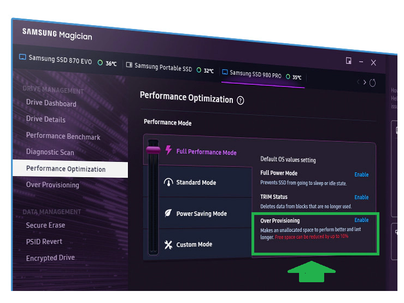
Task: Click the Default OS values setting text
Action: [288, 159]
